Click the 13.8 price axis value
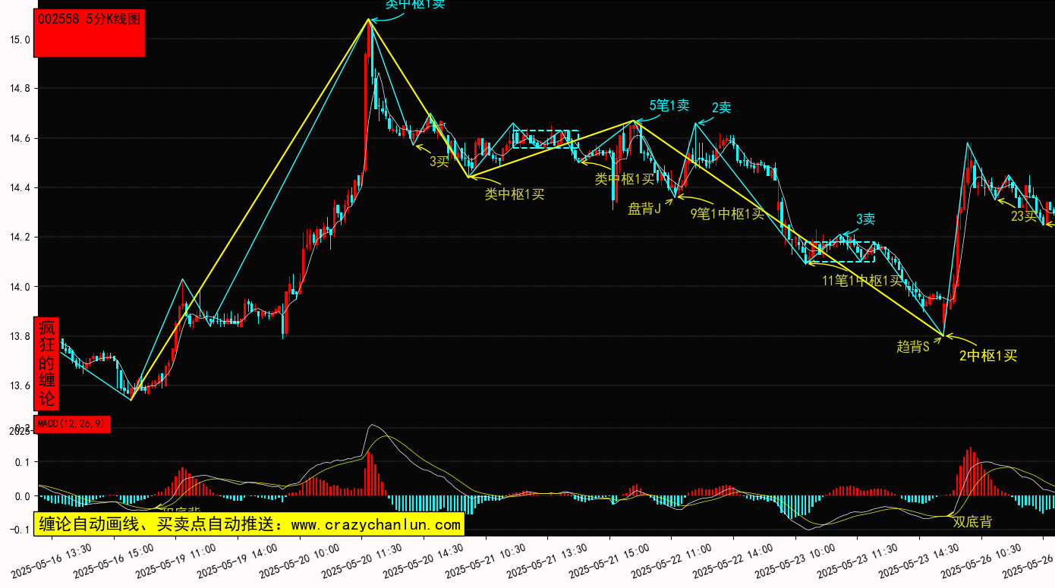The width and height of the screenshot is (1055, 588). pyautogui.click(x=20, y=337)
